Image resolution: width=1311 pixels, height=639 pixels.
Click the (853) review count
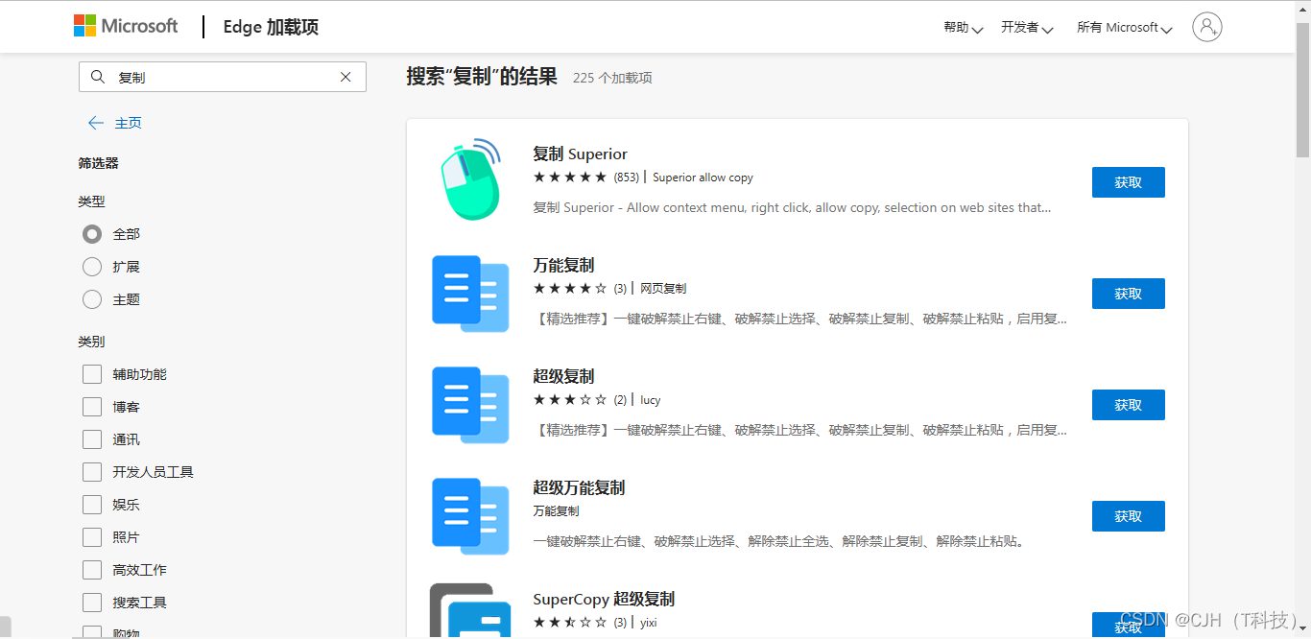click(626, 177)
